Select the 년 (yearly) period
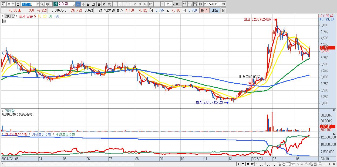Viewport: 337px width, 167px height. [x=93, y=4]
